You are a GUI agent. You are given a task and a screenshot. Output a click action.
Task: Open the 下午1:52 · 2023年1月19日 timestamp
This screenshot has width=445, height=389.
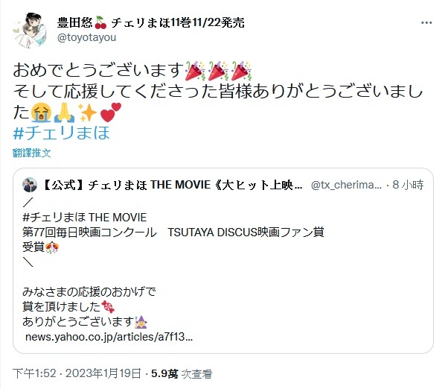pos(77,373)
